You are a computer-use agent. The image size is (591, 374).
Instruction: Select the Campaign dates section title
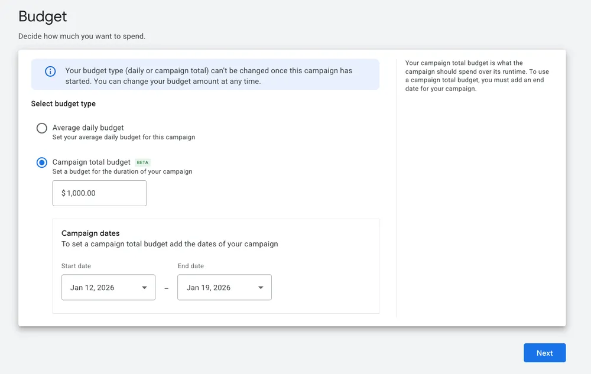[90, 233]
